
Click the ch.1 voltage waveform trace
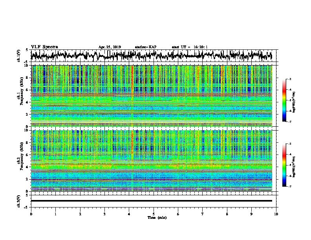coord(151,56)
